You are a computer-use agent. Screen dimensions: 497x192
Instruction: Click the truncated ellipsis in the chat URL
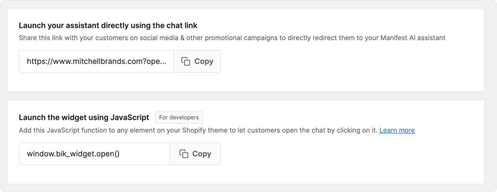click(x=163, y=62)
